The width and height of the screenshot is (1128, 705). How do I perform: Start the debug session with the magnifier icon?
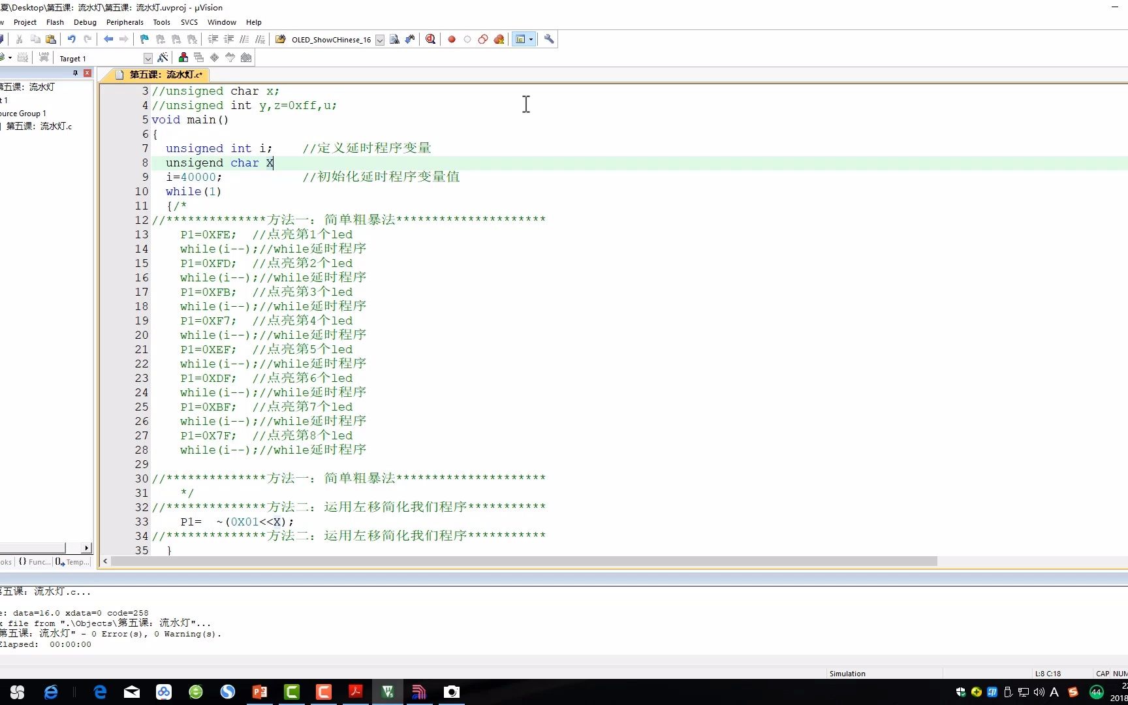click(430, 39)
